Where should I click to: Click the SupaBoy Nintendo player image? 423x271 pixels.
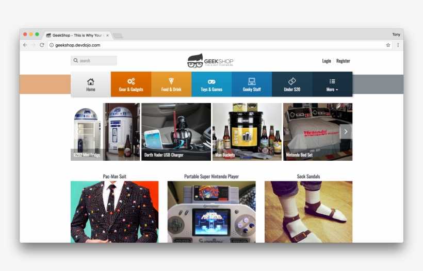211,212
